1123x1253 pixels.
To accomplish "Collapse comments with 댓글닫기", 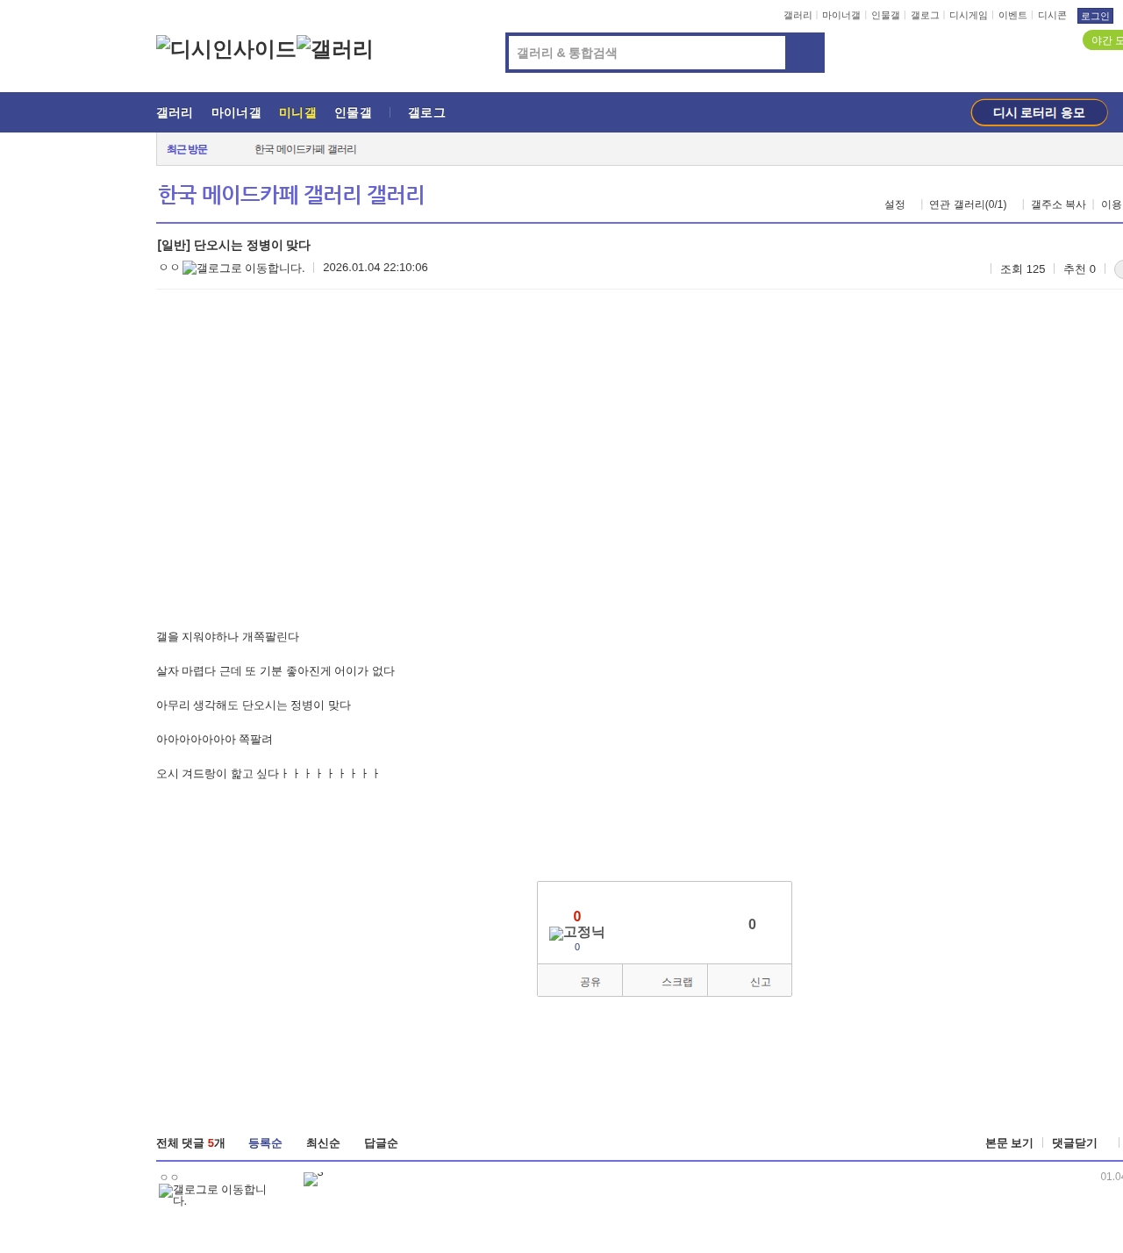I will (1074, 1143).
